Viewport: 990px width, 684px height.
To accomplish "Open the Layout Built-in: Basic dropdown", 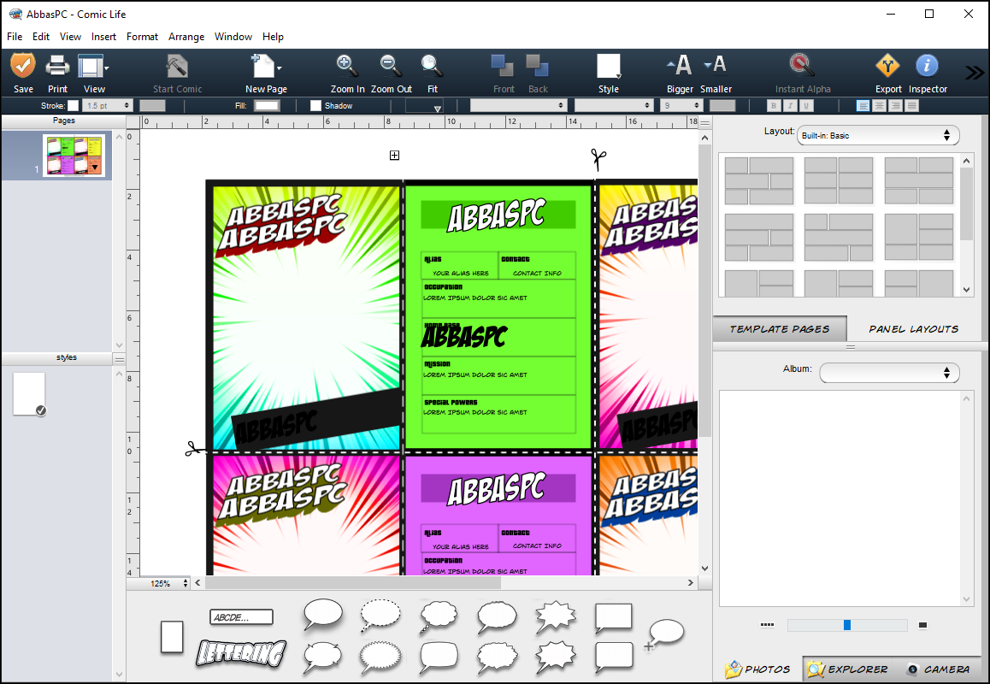I will coord(878,135).
